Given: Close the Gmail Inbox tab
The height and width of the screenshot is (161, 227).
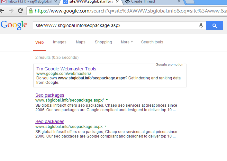Looking at the screenshot, I should [56, 2].
